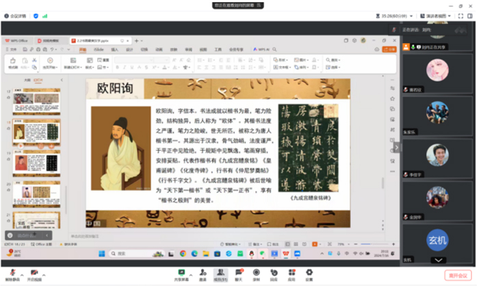Click the Play from current slide icon

(50, 60)
